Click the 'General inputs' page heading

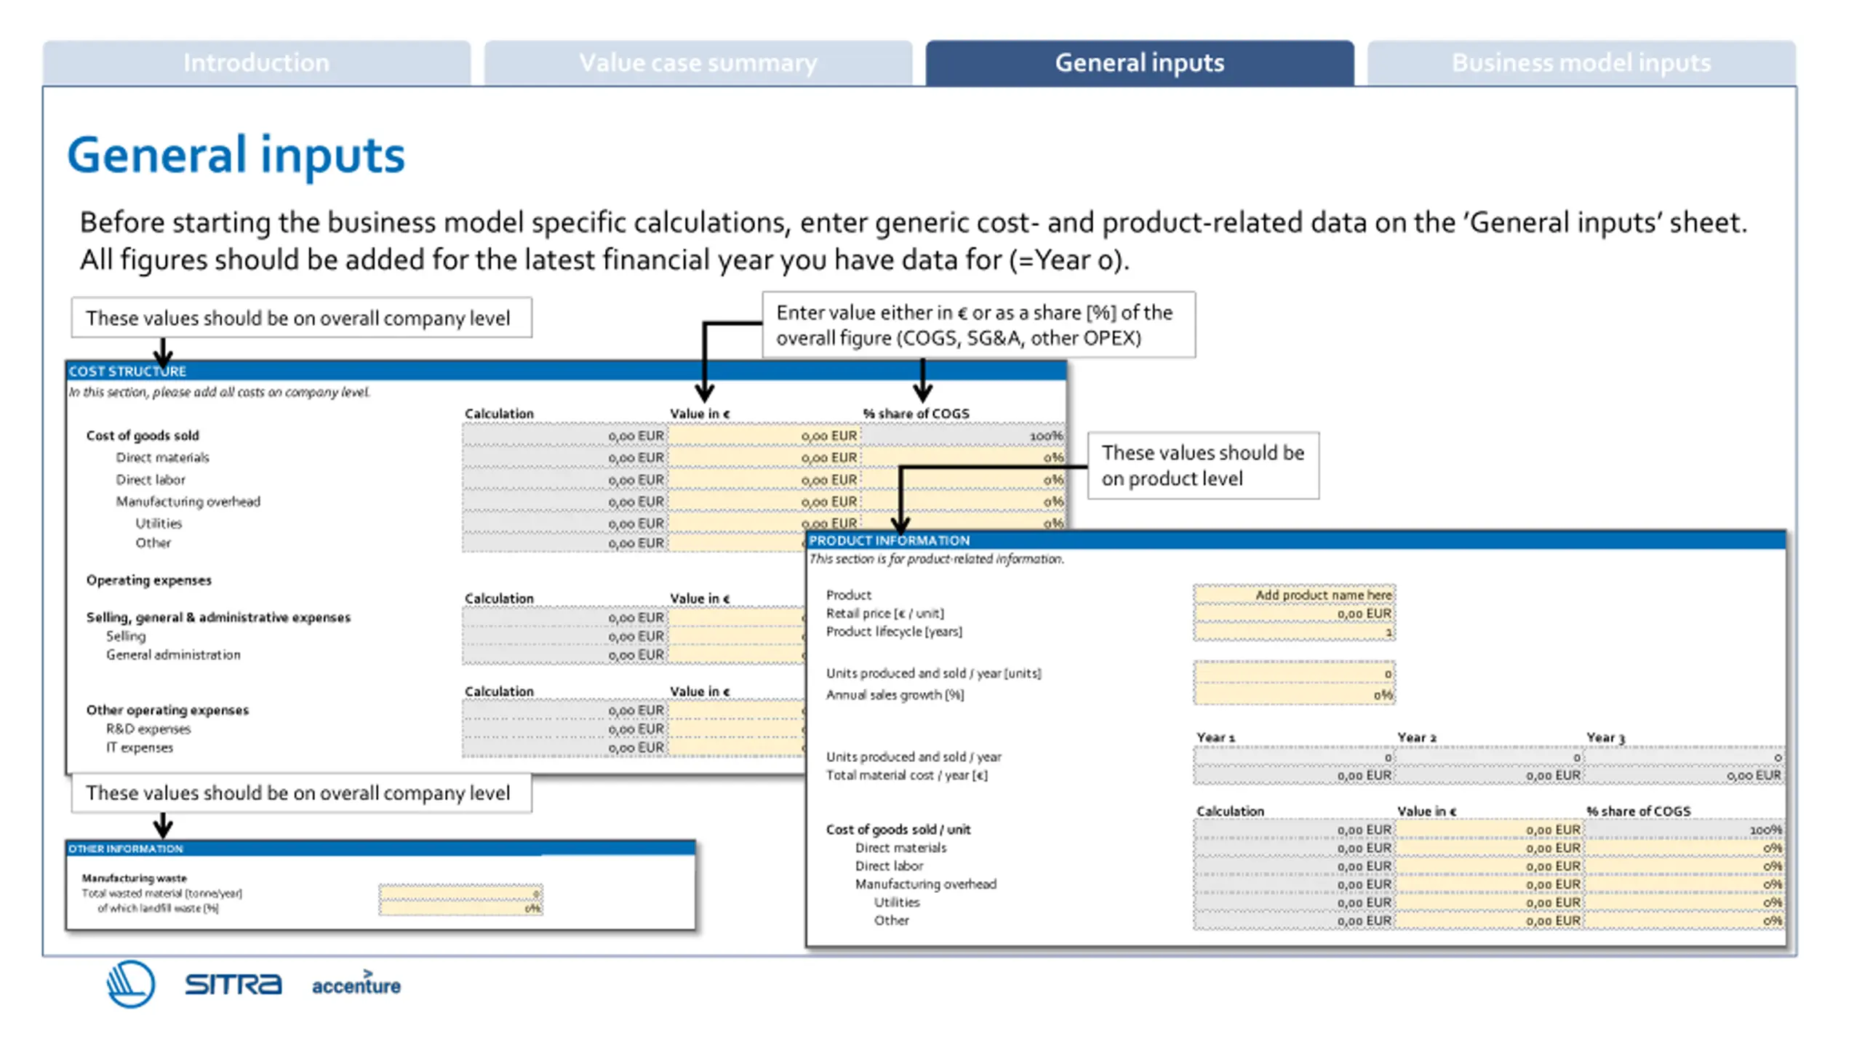point(236,155)
